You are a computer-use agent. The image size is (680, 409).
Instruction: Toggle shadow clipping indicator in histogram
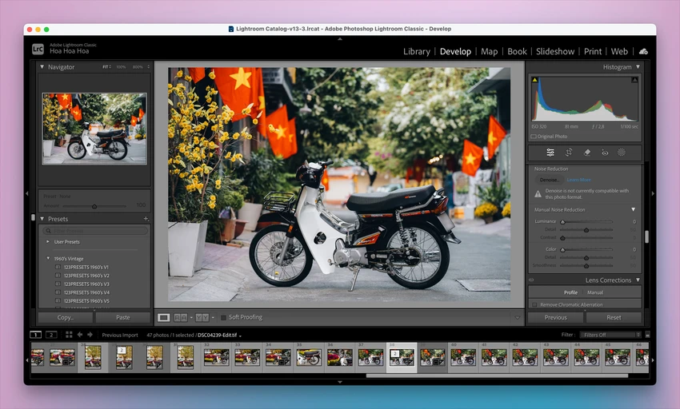534,80
